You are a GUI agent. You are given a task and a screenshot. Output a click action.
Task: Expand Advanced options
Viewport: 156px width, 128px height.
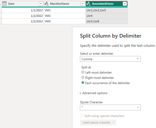[x=94, y=93]
